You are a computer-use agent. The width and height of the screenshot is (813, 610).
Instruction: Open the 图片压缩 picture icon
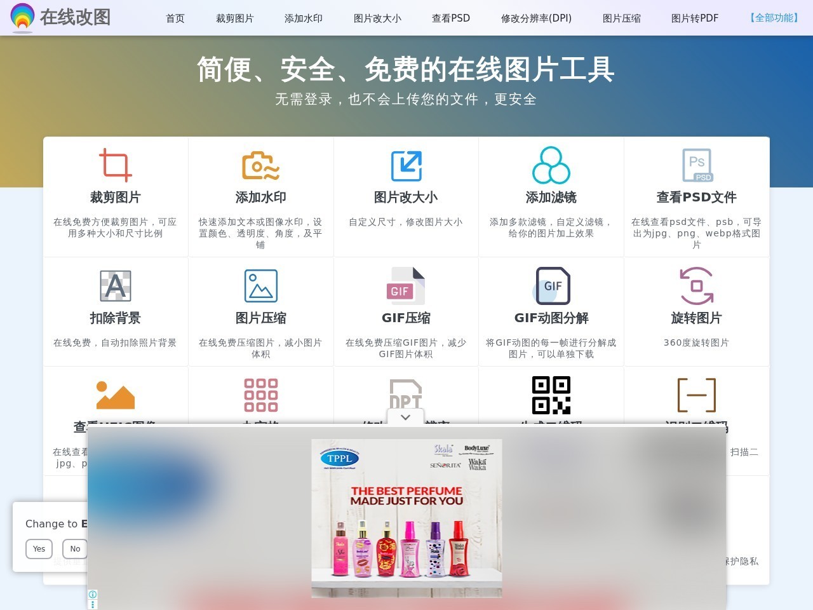(x=260, y=286)
